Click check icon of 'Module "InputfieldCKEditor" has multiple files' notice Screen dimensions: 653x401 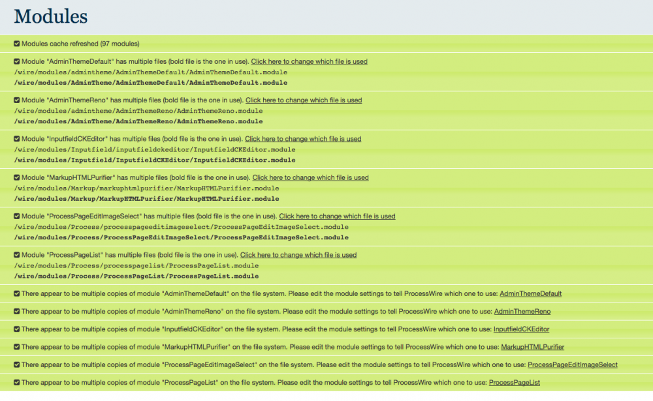(17, 139)
